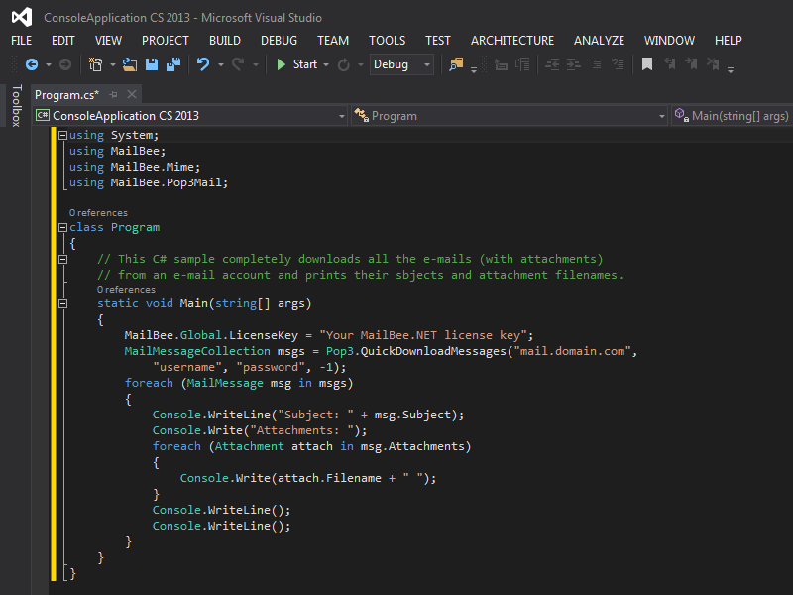Click the Navigate Backward arrow icon

tap(31, 64)
